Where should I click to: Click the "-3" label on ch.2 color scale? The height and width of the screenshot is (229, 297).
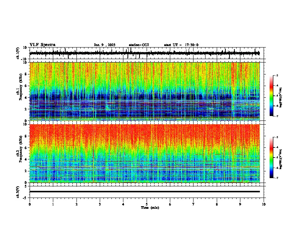(x=276, y=137)
